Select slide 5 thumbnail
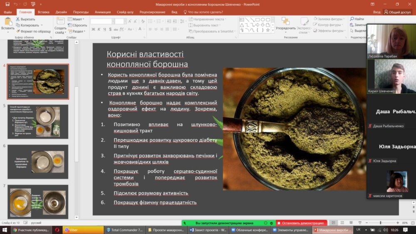Viewport: 416px width, 234px height. pyautogui.click(x=38, y=122)
